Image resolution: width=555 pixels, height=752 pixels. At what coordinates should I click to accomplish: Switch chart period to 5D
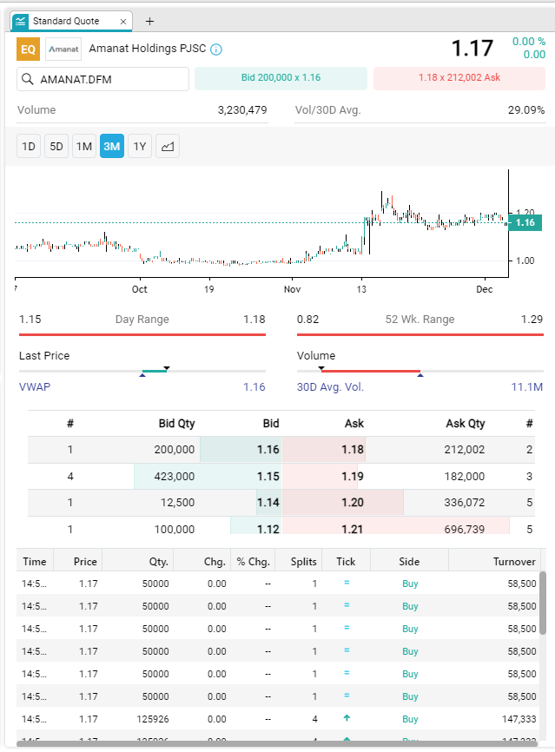coord(56,147)
